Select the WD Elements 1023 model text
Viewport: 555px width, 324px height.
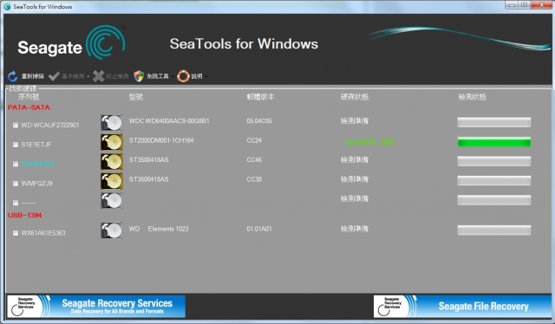click(159, 229)
